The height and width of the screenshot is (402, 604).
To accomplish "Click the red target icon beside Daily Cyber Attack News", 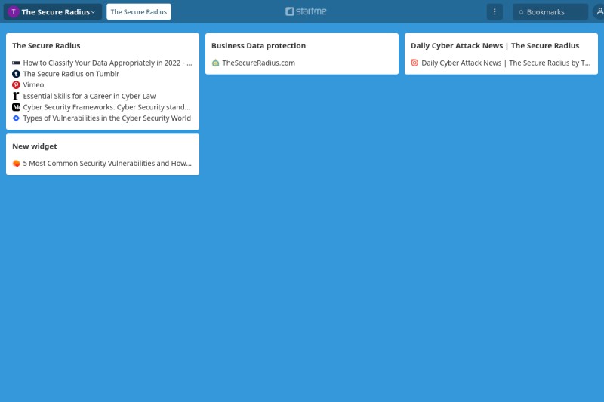I will [x=414, y=63].
